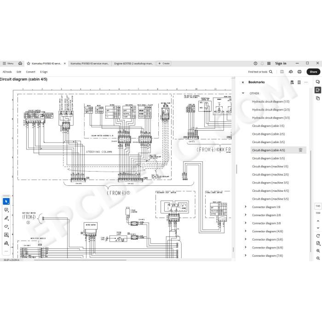Screen dimensions: 322x322
Task: Expand Connector diagram 2/8 bookmark
Action: (x=246, y=215)
